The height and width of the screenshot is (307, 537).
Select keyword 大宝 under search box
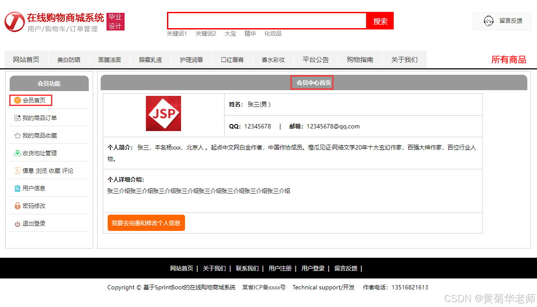pyautogui.click(x=230, y=33)
